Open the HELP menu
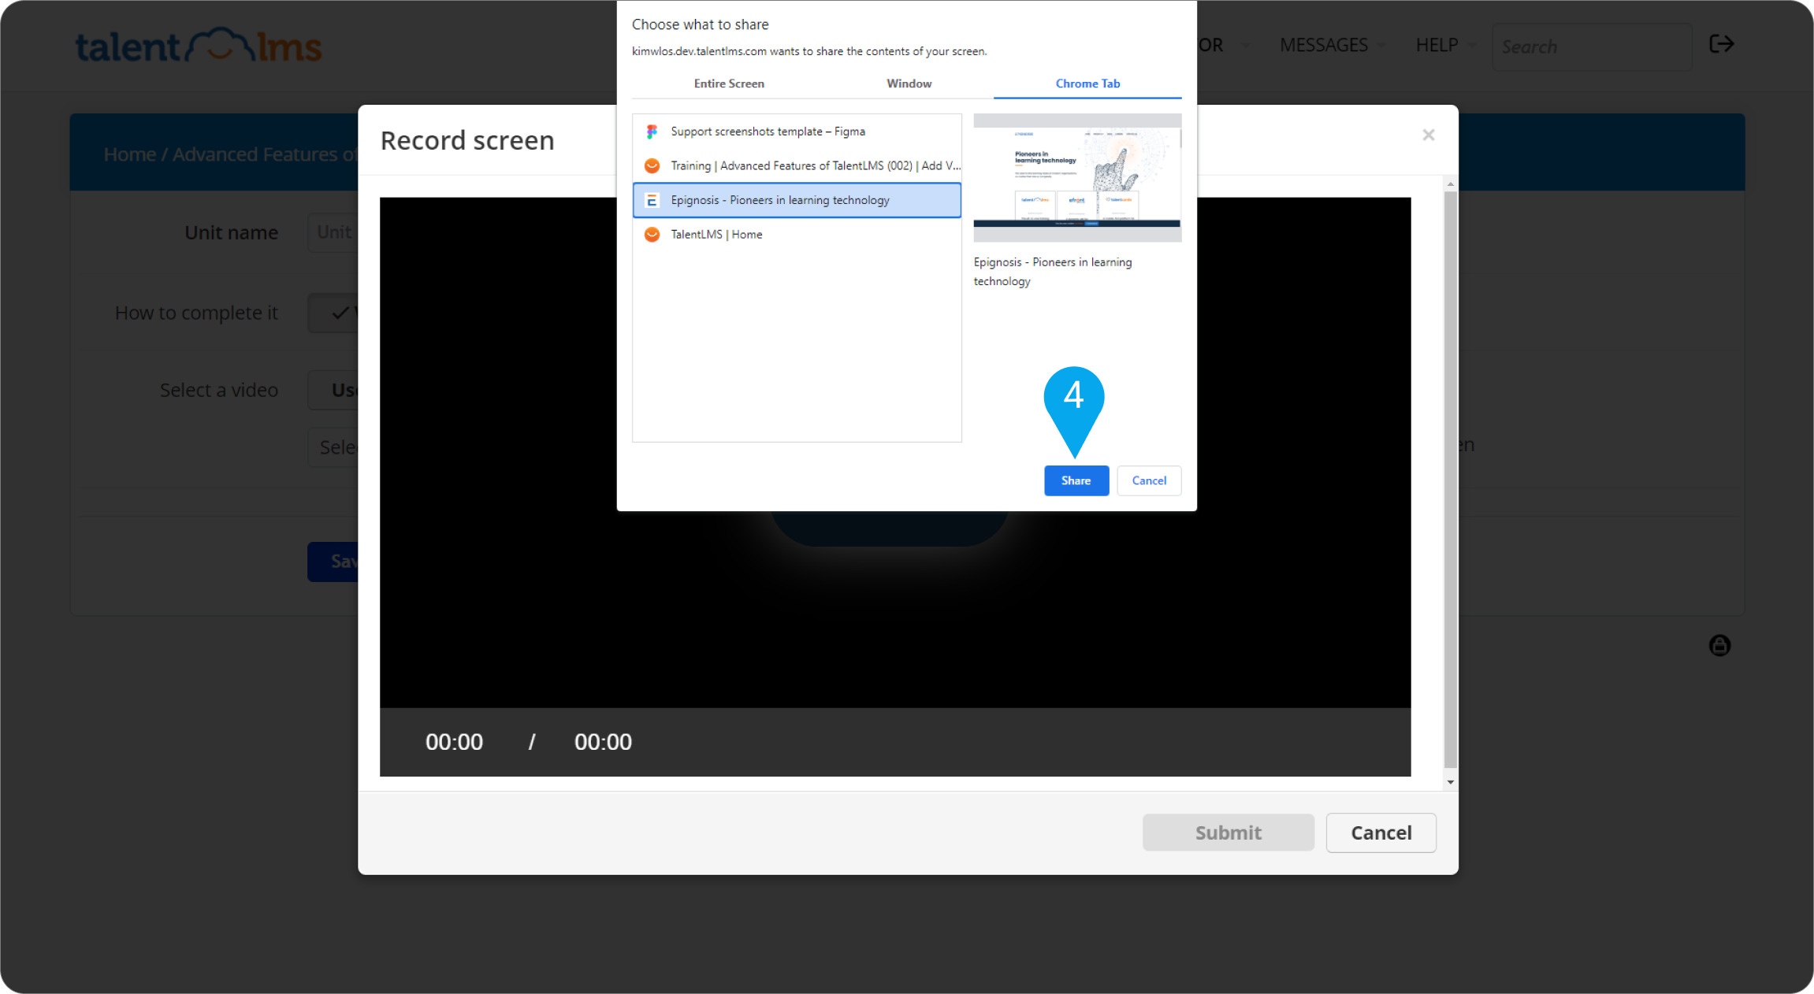Screen dimensions: 1814x994 coord(1444,45)
